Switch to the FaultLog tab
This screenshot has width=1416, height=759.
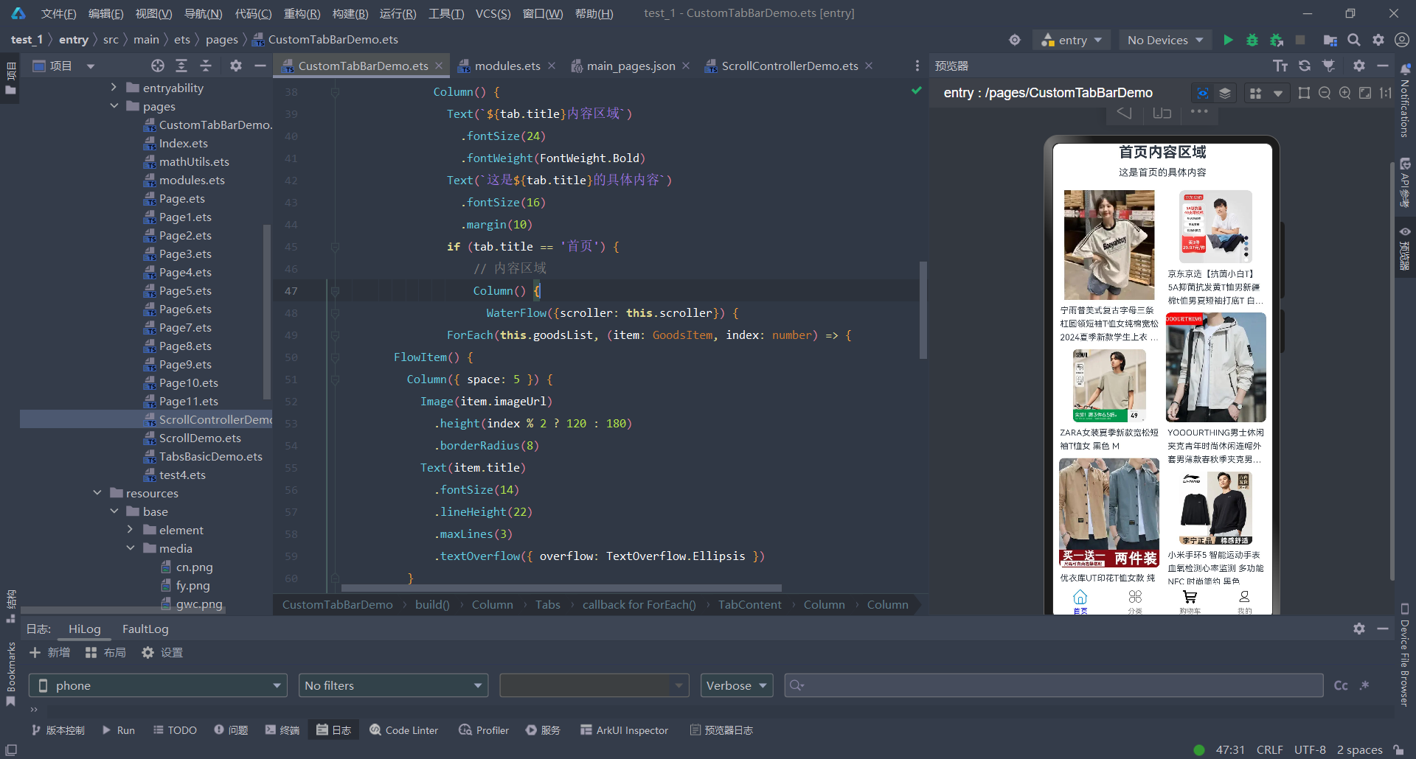(x=145, y=629)
